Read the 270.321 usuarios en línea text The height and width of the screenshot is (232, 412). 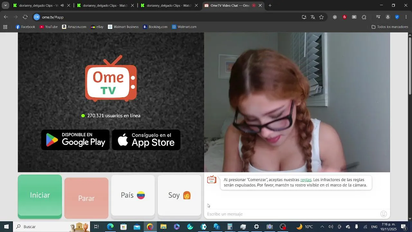pos(114,116)
